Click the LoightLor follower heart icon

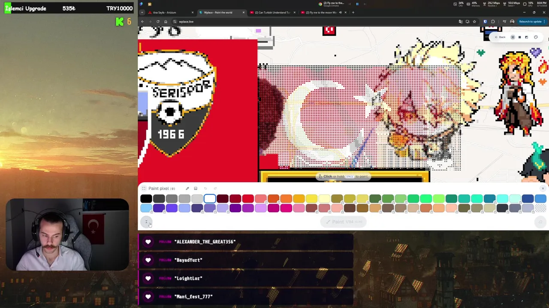click(148, 278)
